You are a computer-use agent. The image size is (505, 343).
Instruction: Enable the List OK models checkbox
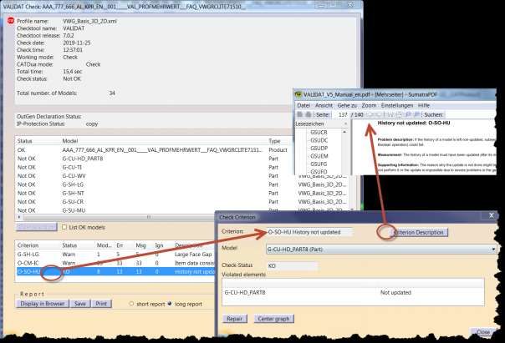64,227
